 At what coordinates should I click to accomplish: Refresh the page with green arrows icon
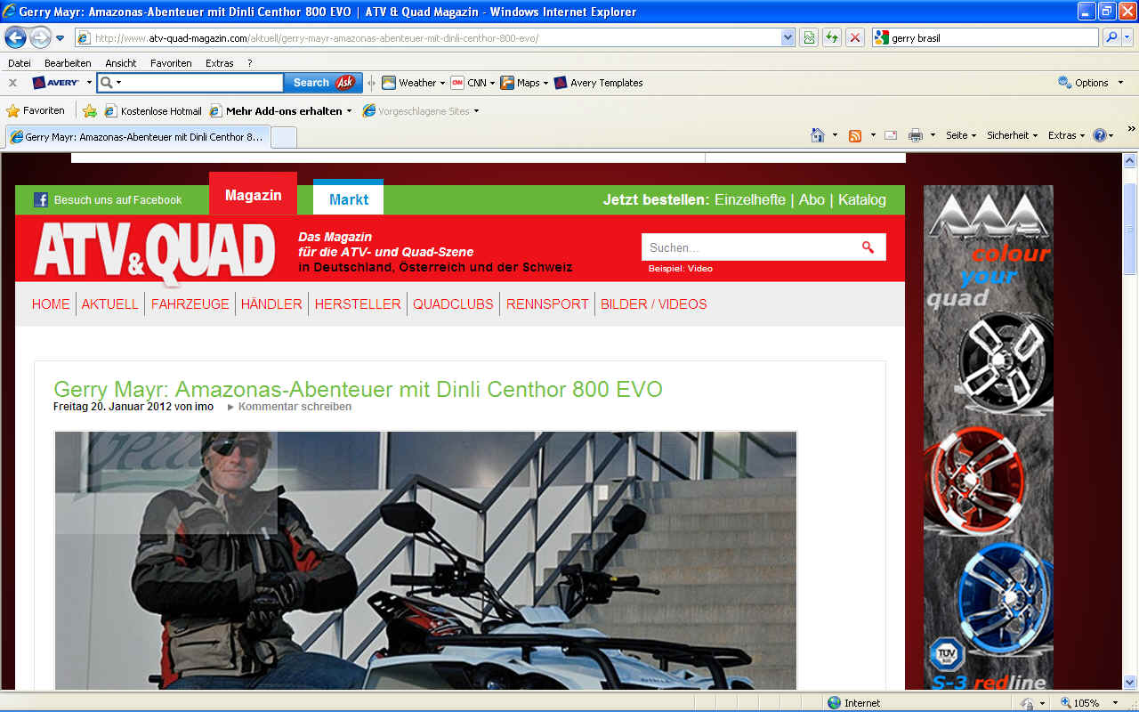click(x=831, y=37)
